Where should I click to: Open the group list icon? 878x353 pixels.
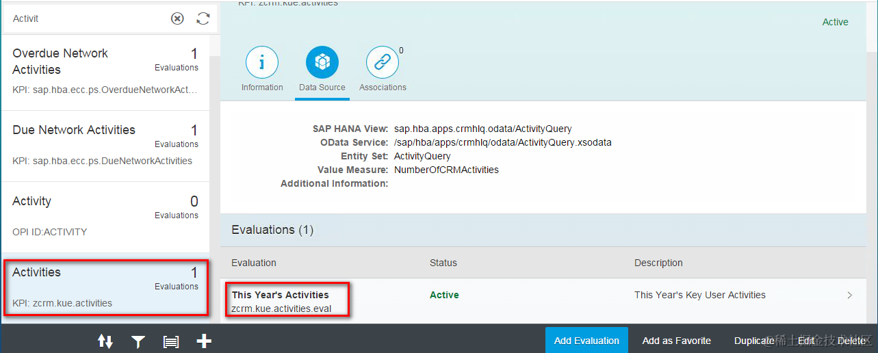pos(171,341)
